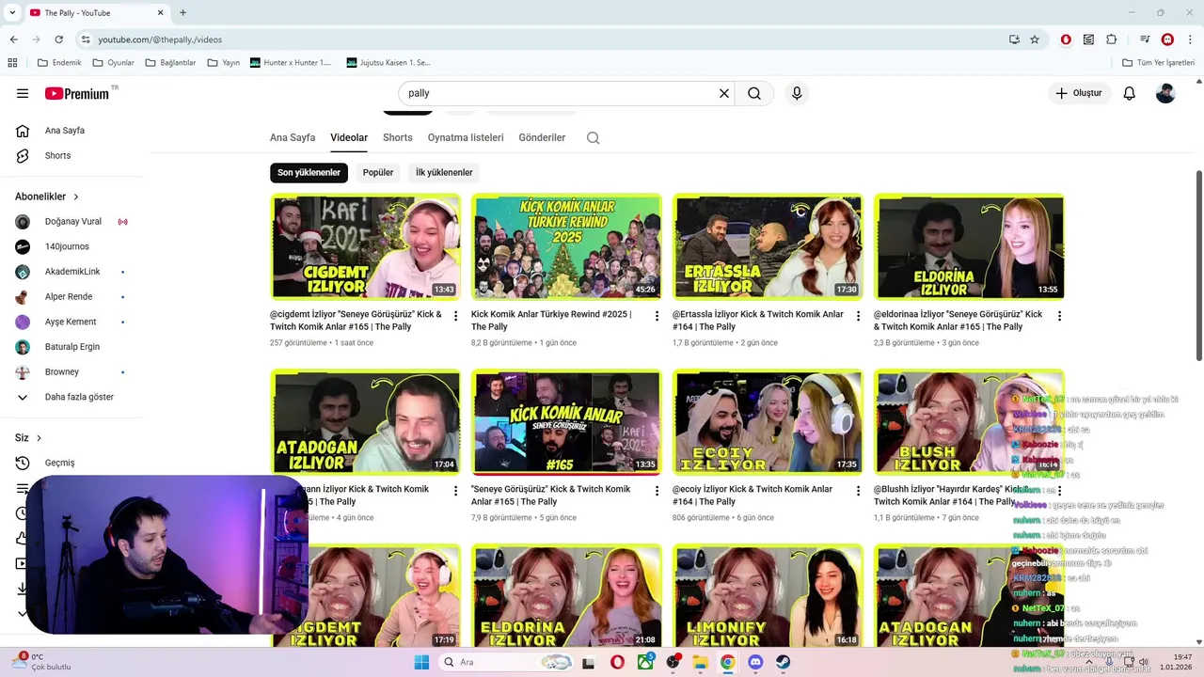The height and width of the screenshot is (677, 1204).
Task: Expand the Abonelikler section arrow
Action: pos(76,197)
